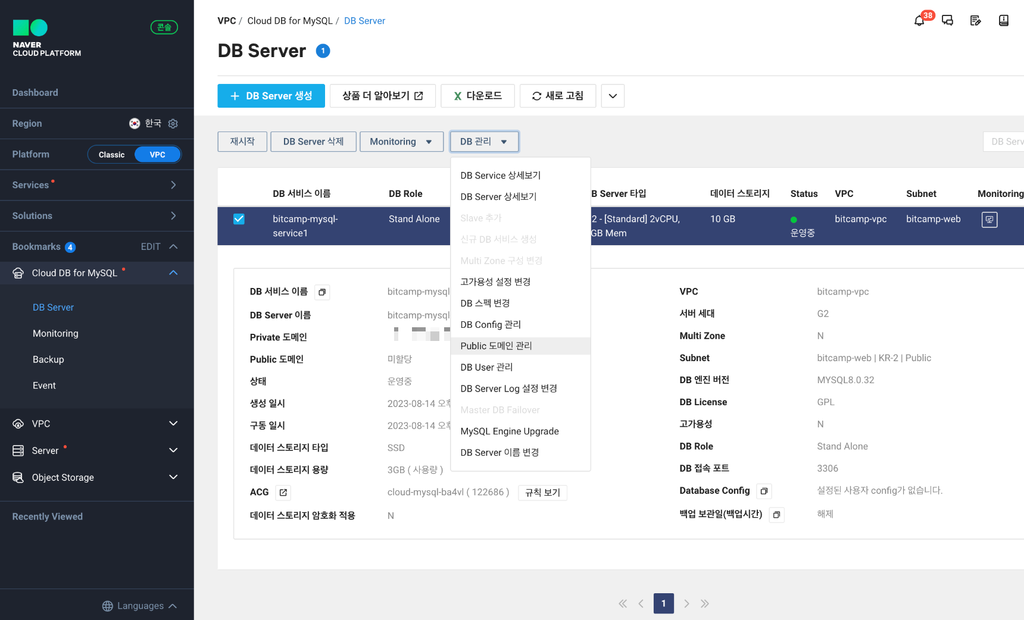Copy the Database Config value
1024x620 pixels.
764,491
